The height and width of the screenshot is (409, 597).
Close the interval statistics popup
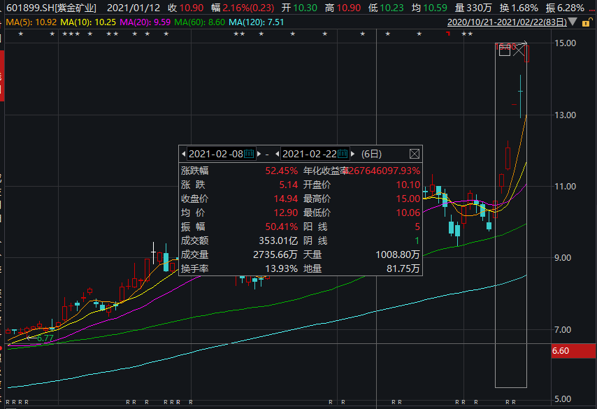click(x=415, y=154)
